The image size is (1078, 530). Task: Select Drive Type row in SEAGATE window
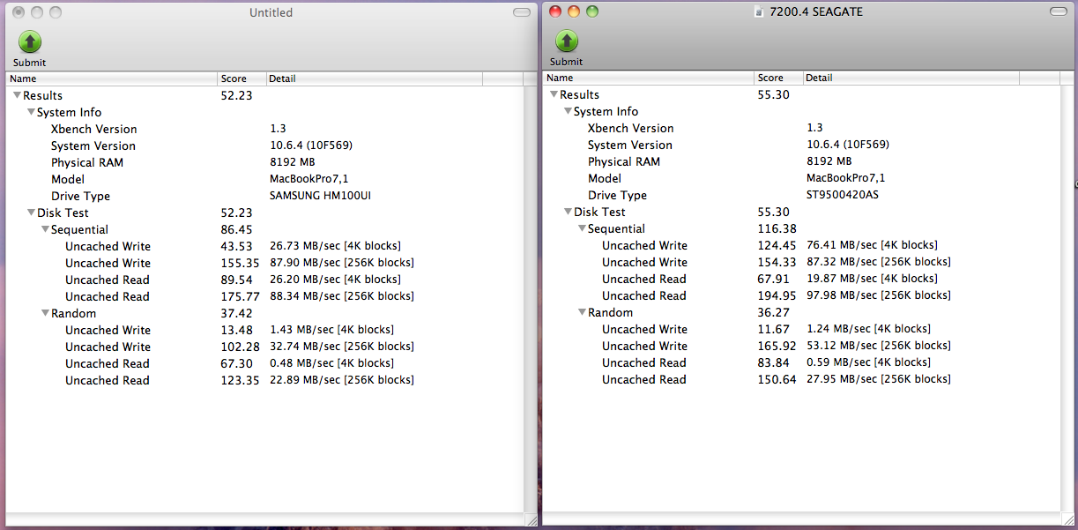click(x=803, y=195)
